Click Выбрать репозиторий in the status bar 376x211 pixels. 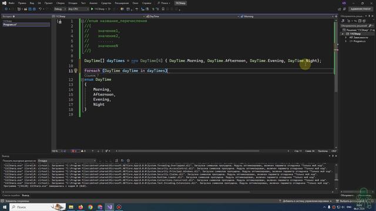coord(352,201)
